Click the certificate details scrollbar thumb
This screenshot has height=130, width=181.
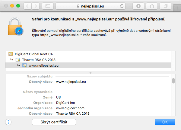173,81
